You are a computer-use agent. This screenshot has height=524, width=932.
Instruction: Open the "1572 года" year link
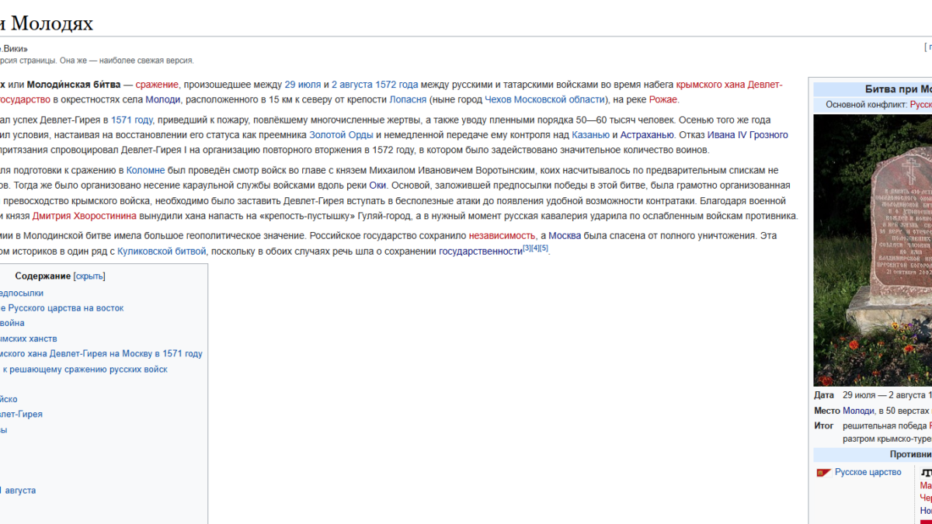(397, 85)
